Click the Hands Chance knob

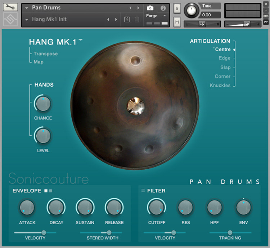click(x=43, y=104)
